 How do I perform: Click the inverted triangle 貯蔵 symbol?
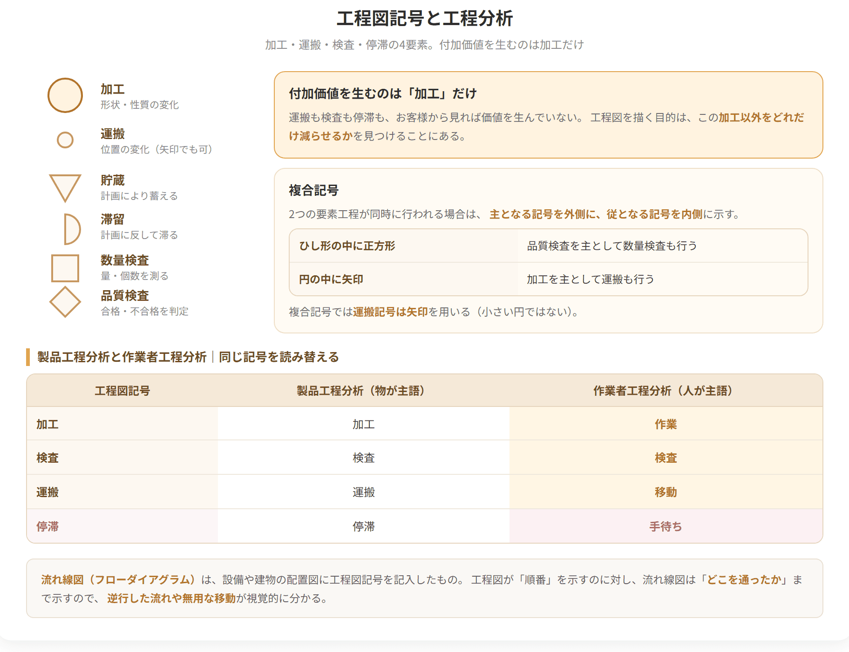pos(65,188)
